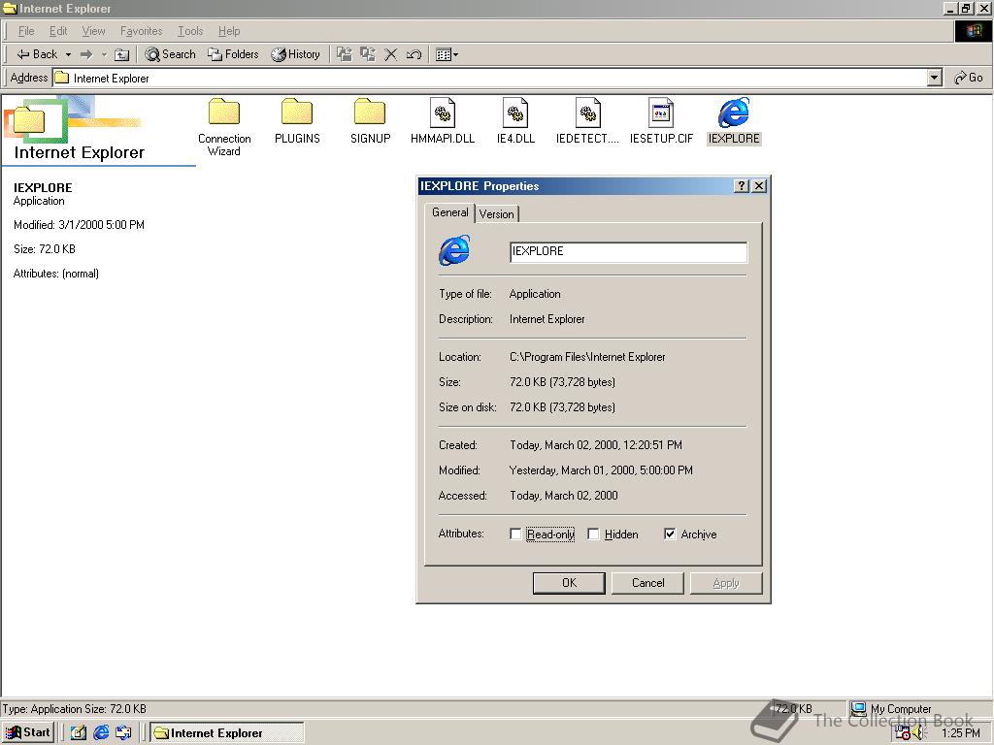The image size is (994, 745).
Task: Click the Delete toolbar icon
Action: (x=390, y=54)
